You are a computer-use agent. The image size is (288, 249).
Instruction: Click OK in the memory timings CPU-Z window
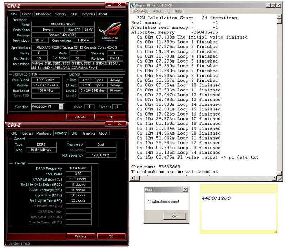(111, 236)
